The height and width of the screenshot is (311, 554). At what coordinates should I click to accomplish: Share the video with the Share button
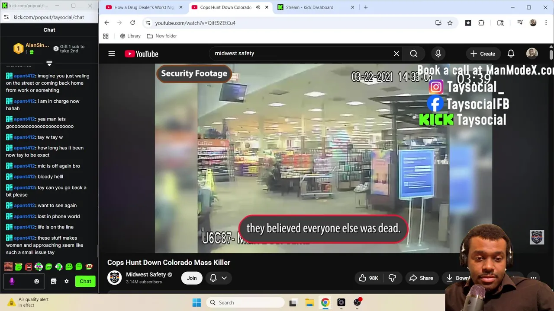click(422, 278)
